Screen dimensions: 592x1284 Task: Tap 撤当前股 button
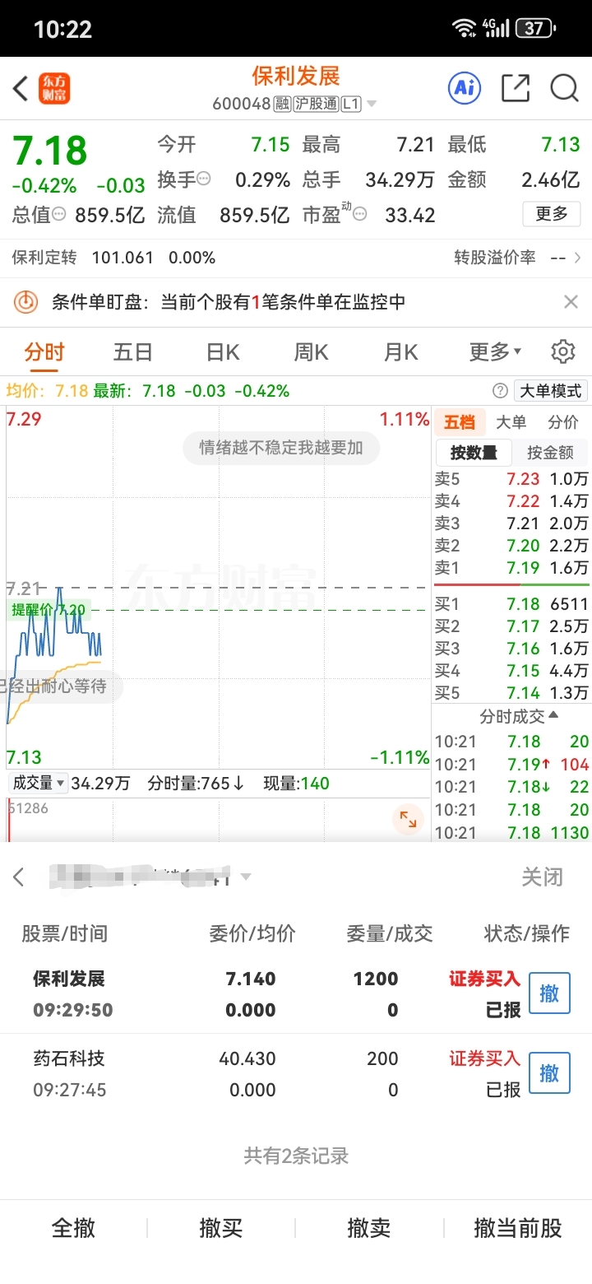518,1228
